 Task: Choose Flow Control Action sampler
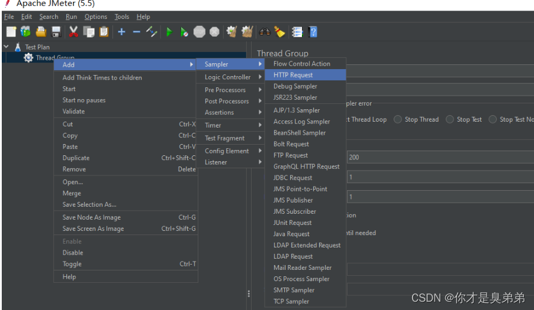[x=305, y=64]
